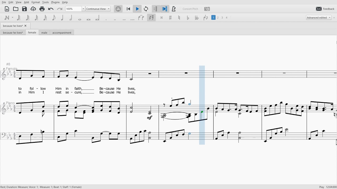Open zoom level dropdown arrow
This screenshot has height=189, width=337.
point(83,9)
